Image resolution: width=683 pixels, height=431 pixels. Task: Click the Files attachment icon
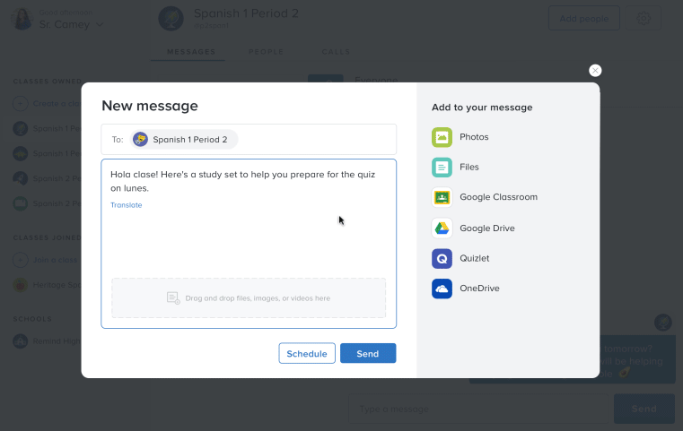click(x=442, y=168)
